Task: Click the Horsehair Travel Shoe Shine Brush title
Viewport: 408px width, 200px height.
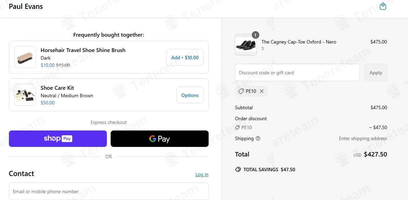Action: pos(83,50)
